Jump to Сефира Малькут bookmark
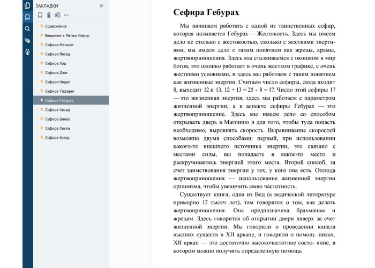 (x=59, y=45)
